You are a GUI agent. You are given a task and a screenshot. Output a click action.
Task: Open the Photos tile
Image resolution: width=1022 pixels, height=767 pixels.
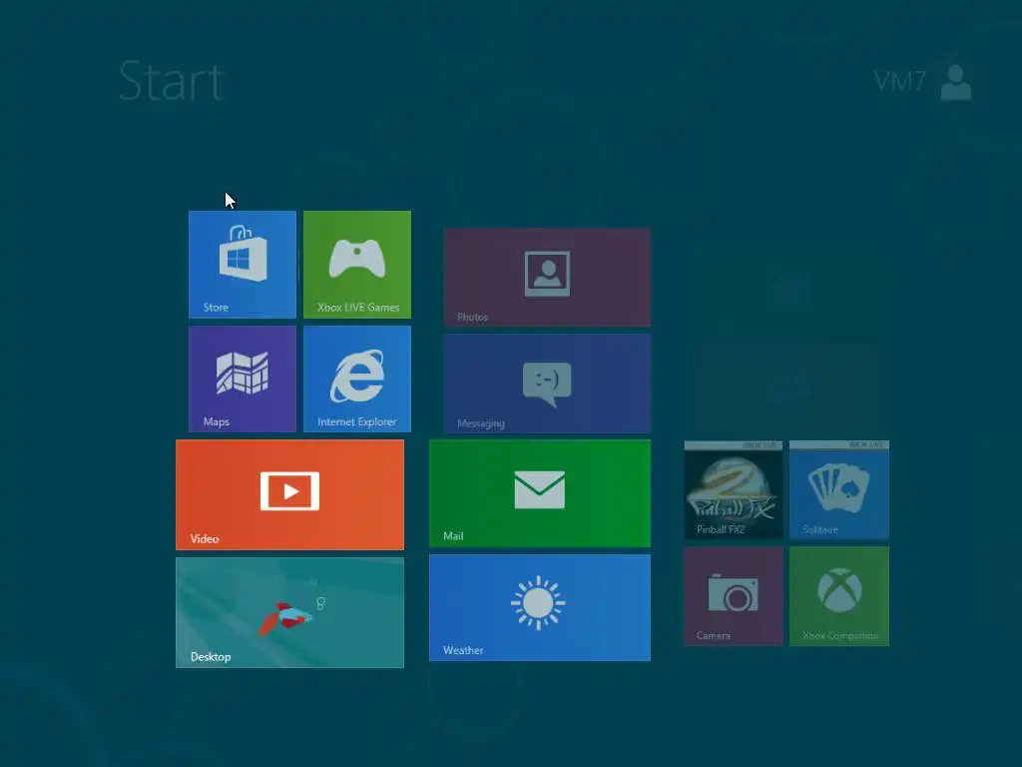pyautogui.click(x=548, y=278)
